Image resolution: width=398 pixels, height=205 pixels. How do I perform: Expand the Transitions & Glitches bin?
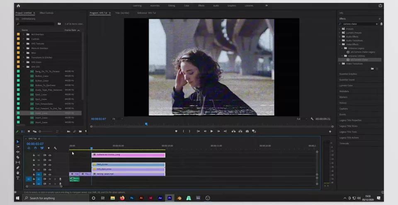pos(23,57)
